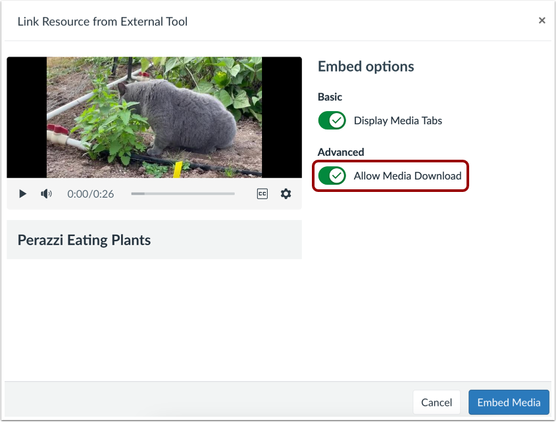Mute the video with the speaker icon
Image resolution: width=556 pixels, height=422 pixels.
[x=46, y=193]
